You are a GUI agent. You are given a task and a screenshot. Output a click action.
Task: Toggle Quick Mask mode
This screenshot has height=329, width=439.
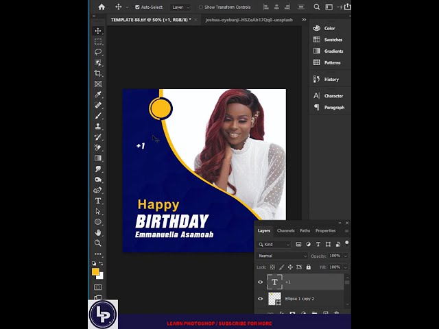tap(98, 287)
